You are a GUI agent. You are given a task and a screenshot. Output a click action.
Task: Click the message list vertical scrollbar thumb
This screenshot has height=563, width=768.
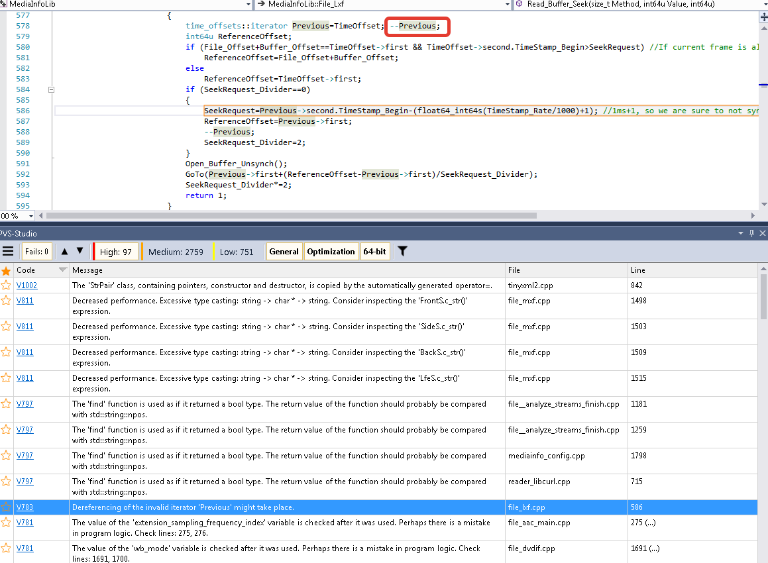click(763, 296)
